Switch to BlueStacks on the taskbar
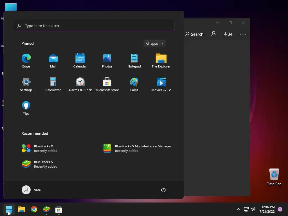The height and width of the screenshot is (216, 288). click(x=46, y=209)
